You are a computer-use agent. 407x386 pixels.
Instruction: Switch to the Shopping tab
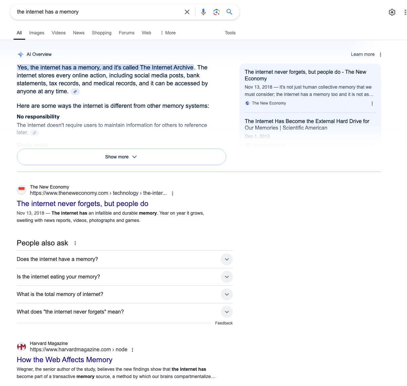tap(102, 33)
